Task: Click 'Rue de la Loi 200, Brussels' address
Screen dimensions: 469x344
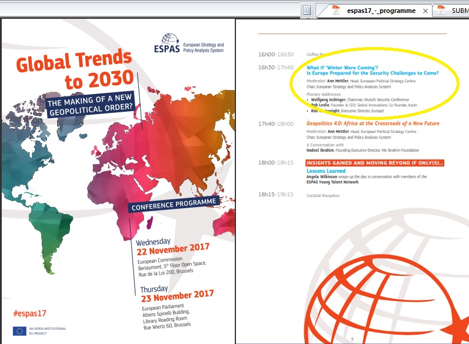Action: 166,272
